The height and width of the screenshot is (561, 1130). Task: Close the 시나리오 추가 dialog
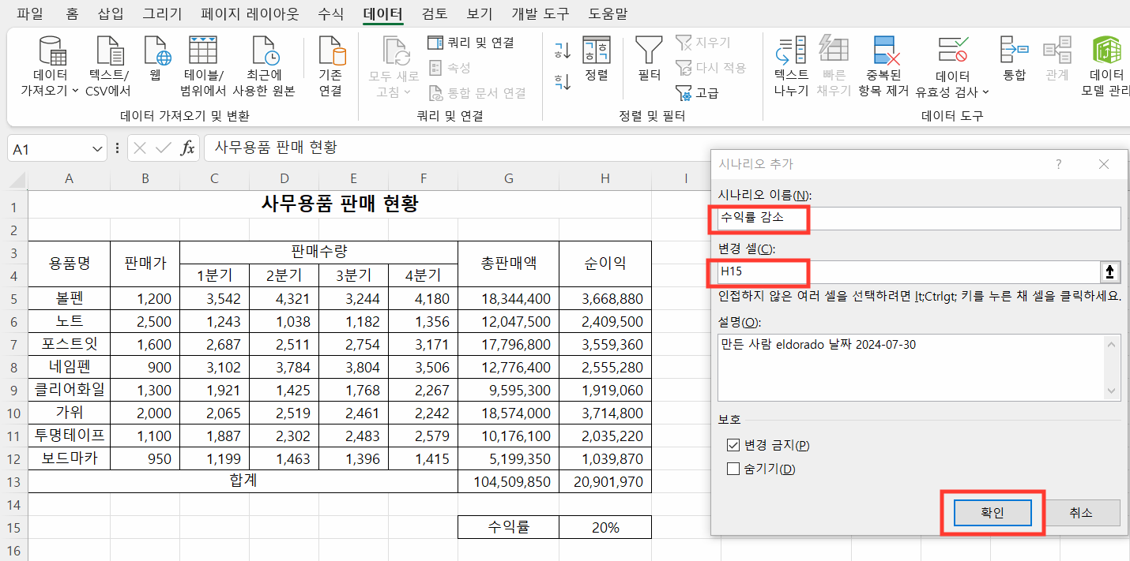(1104, 164)
